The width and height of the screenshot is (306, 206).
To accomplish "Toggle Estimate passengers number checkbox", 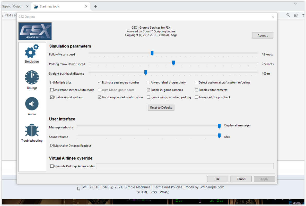I will coord(100,82).
